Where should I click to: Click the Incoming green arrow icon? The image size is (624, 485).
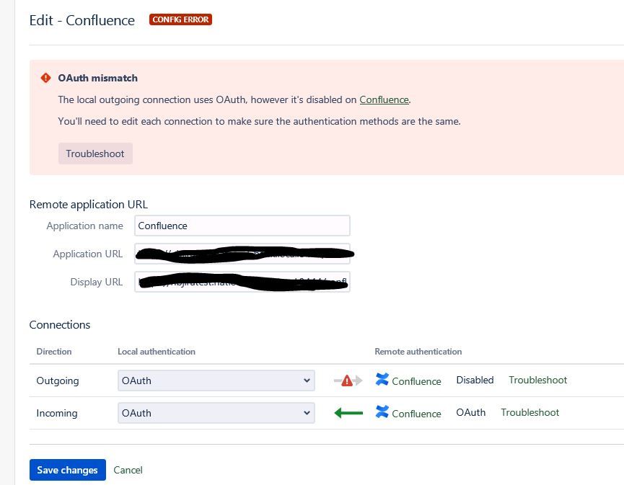coord(348,413)
